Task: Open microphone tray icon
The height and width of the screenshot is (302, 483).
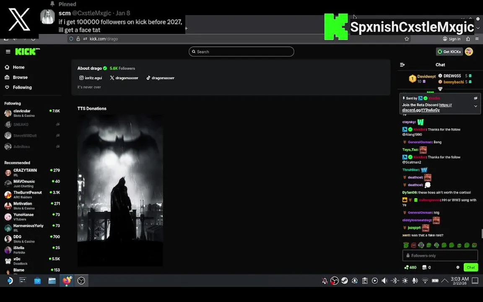Action: click(x=415, y=281)
